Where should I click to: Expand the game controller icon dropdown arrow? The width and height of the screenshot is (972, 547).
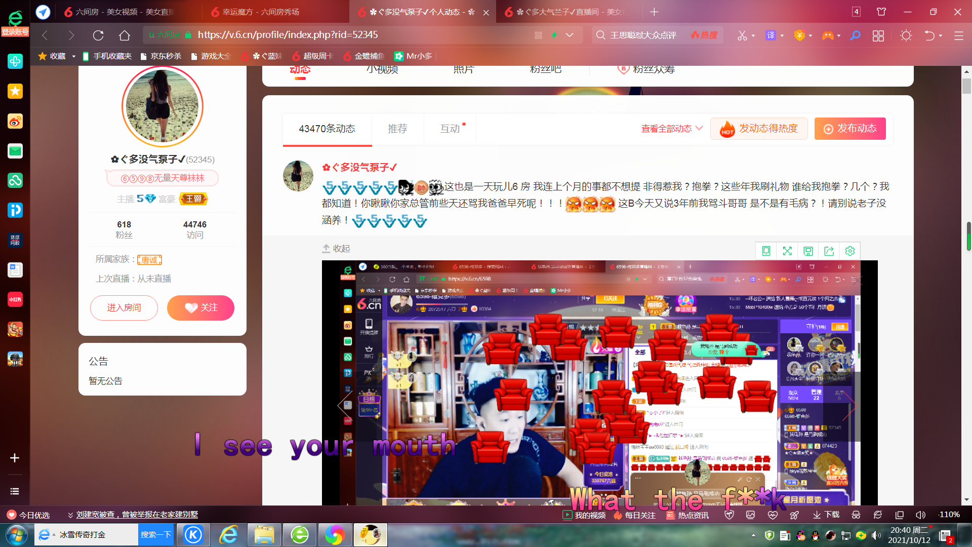tap(839, 36)
